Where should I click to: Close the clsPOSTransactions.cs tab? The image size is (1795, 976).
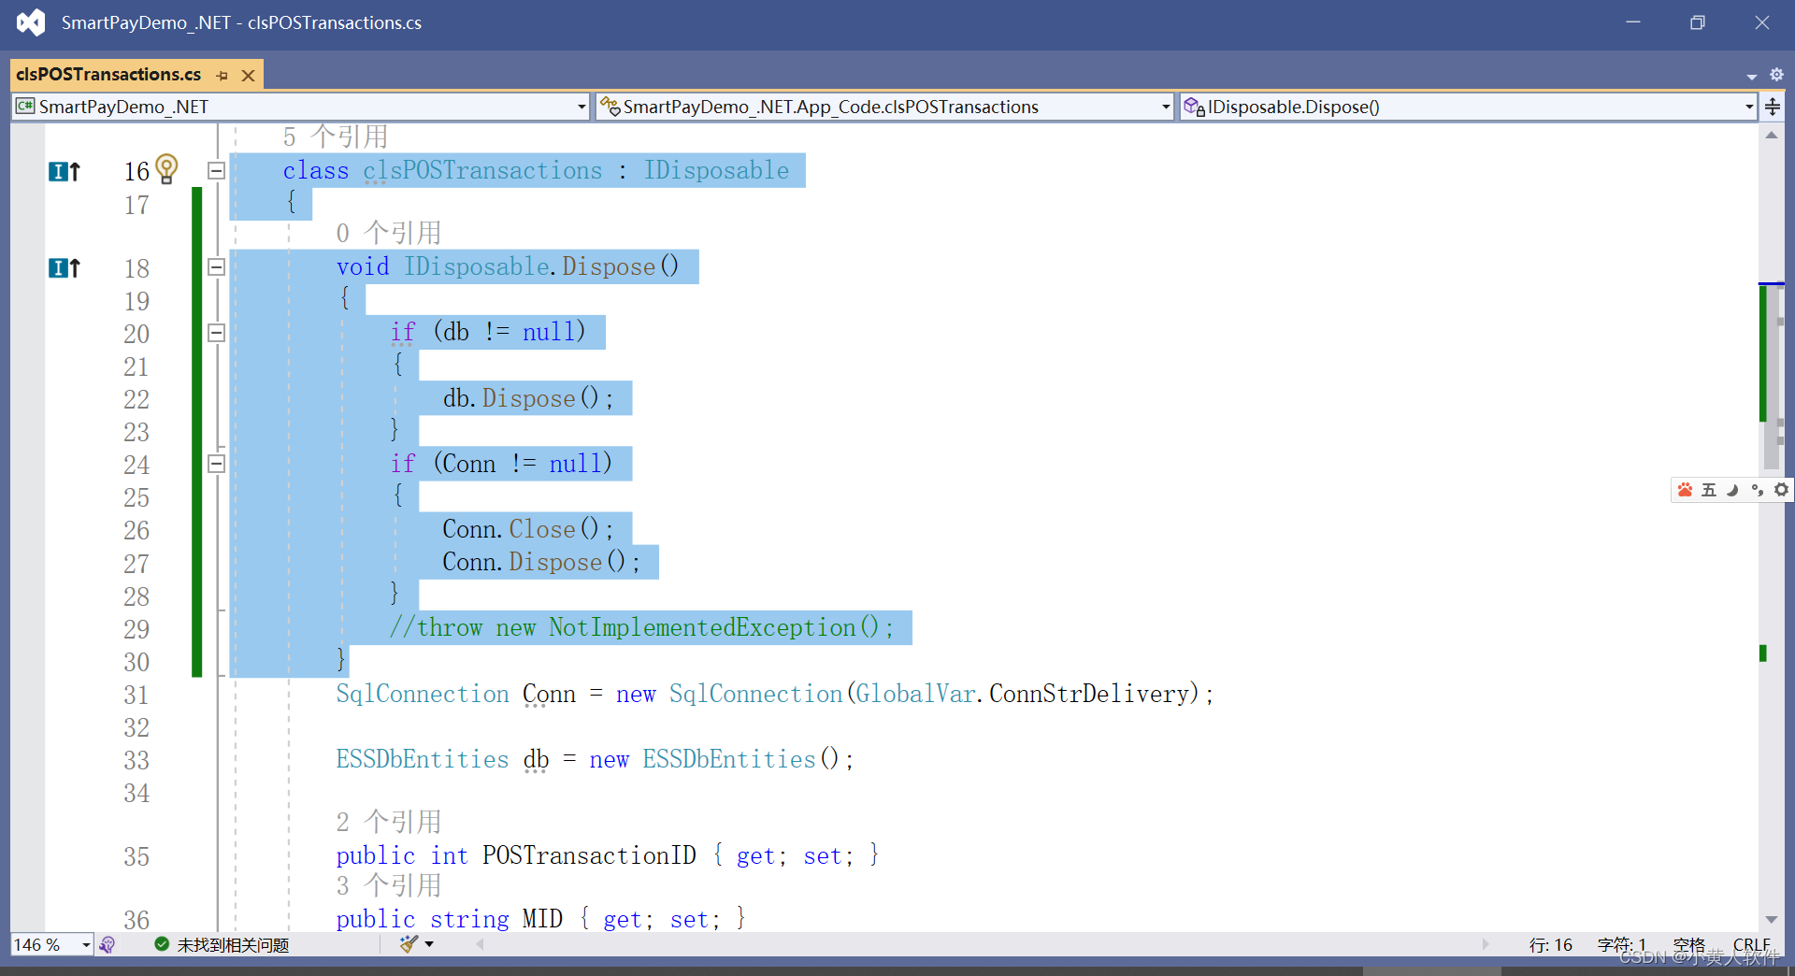[248, 76]
